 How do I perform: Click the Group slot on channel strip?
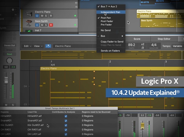coord(10,50)
